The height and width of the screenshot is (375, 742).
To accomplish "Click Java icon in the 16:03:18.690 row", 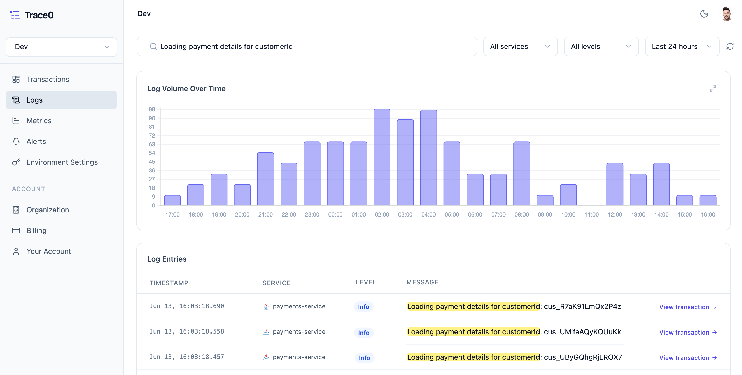I will tap(266, 306).
